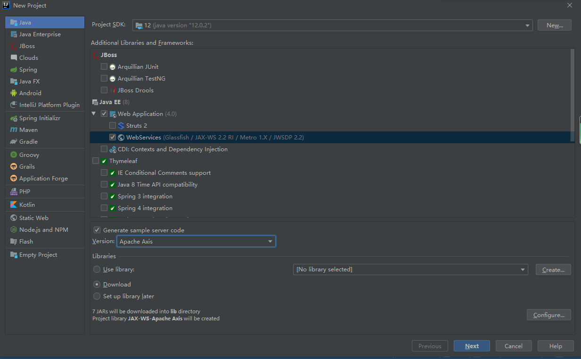Click the CDI framework icon
This screenshot has height=359, width=581.
tap(113, 149)
